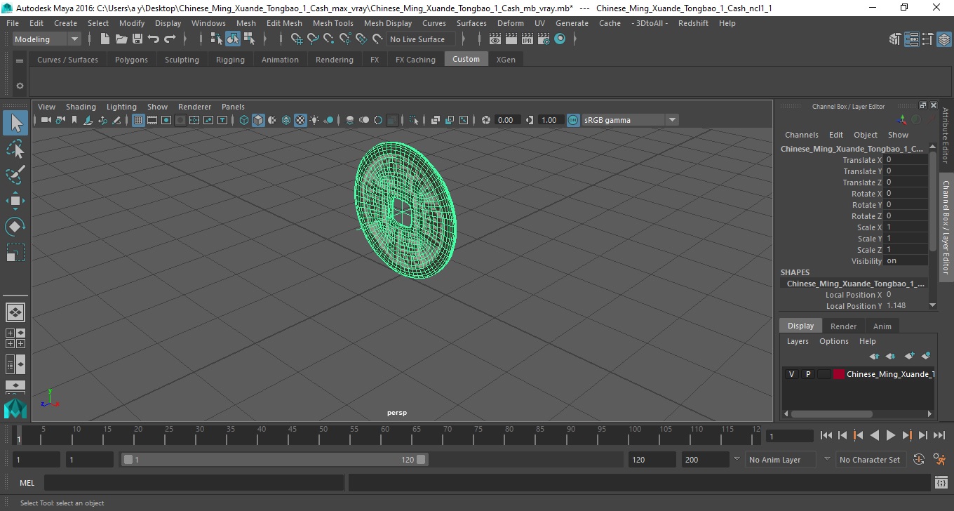Click range slider start handle

click(x=128, y=460)
